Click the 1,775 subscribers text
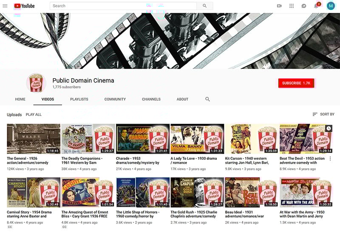 67,87
